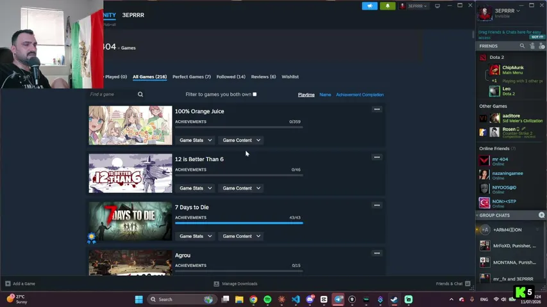Screen dimensions: 547x307
Task: Click the Steam announcements megaphone icon
Action: 369,6
